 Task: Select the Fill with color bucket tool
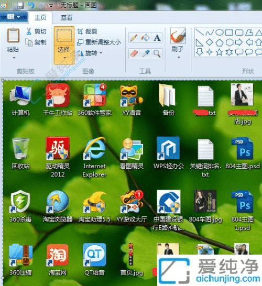(145, 38)
